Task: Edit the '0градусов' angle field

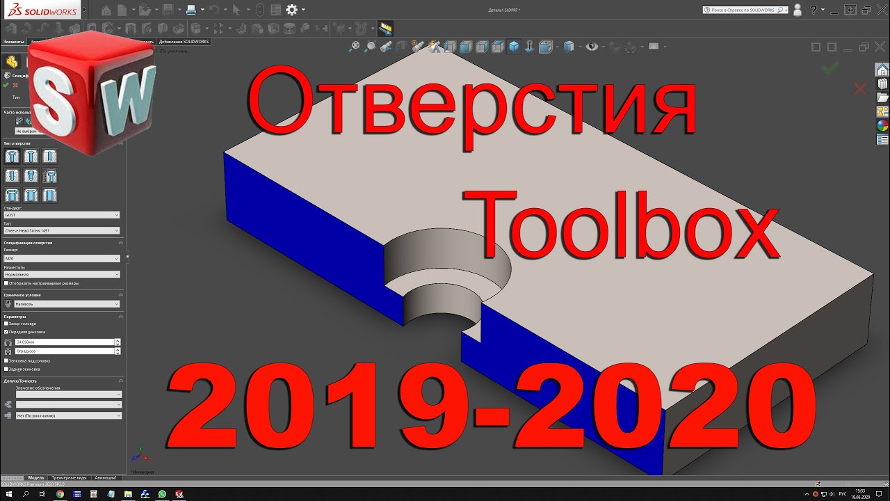Action: pyautogui.click(x=64, y=351)
